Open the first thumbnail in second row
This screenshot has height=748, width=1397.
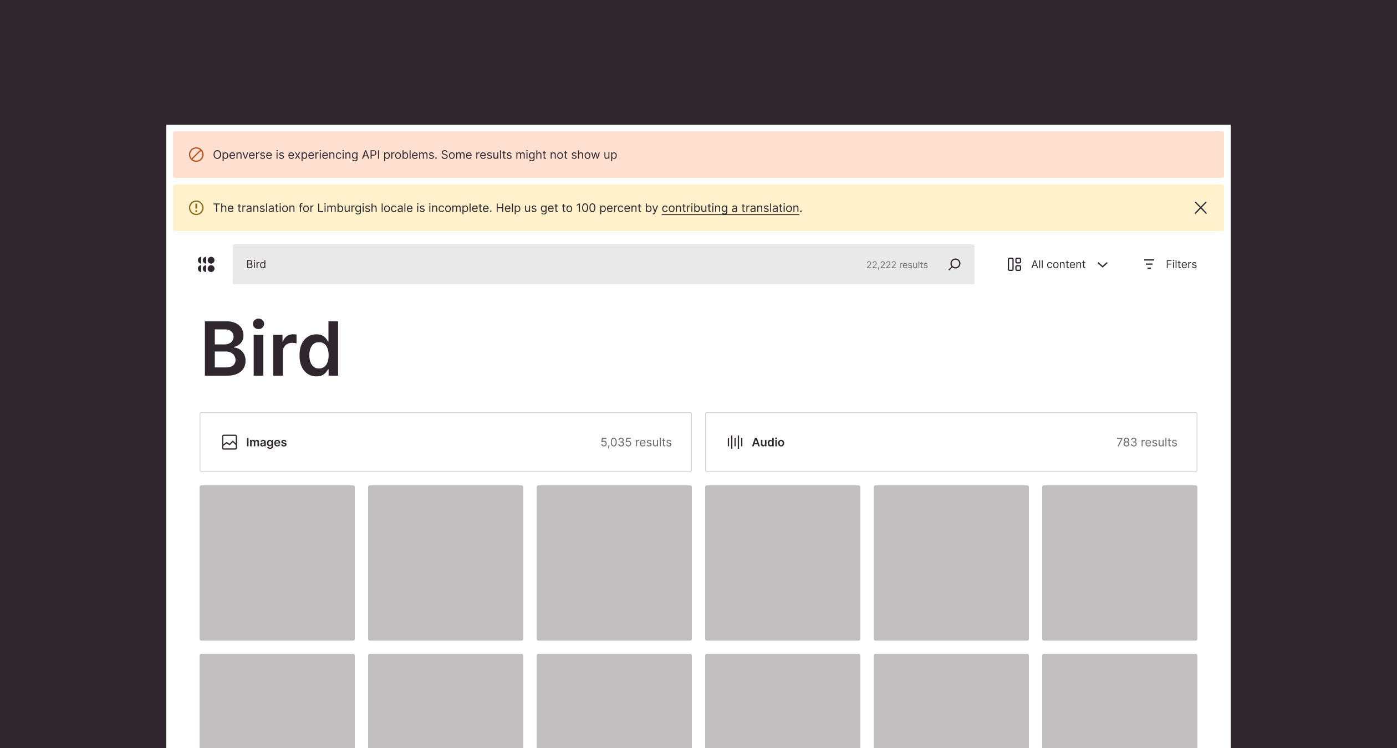click(277, 700)
